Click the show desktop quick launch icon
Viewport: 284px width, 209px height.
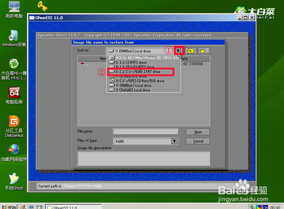[x=31, y=207]
